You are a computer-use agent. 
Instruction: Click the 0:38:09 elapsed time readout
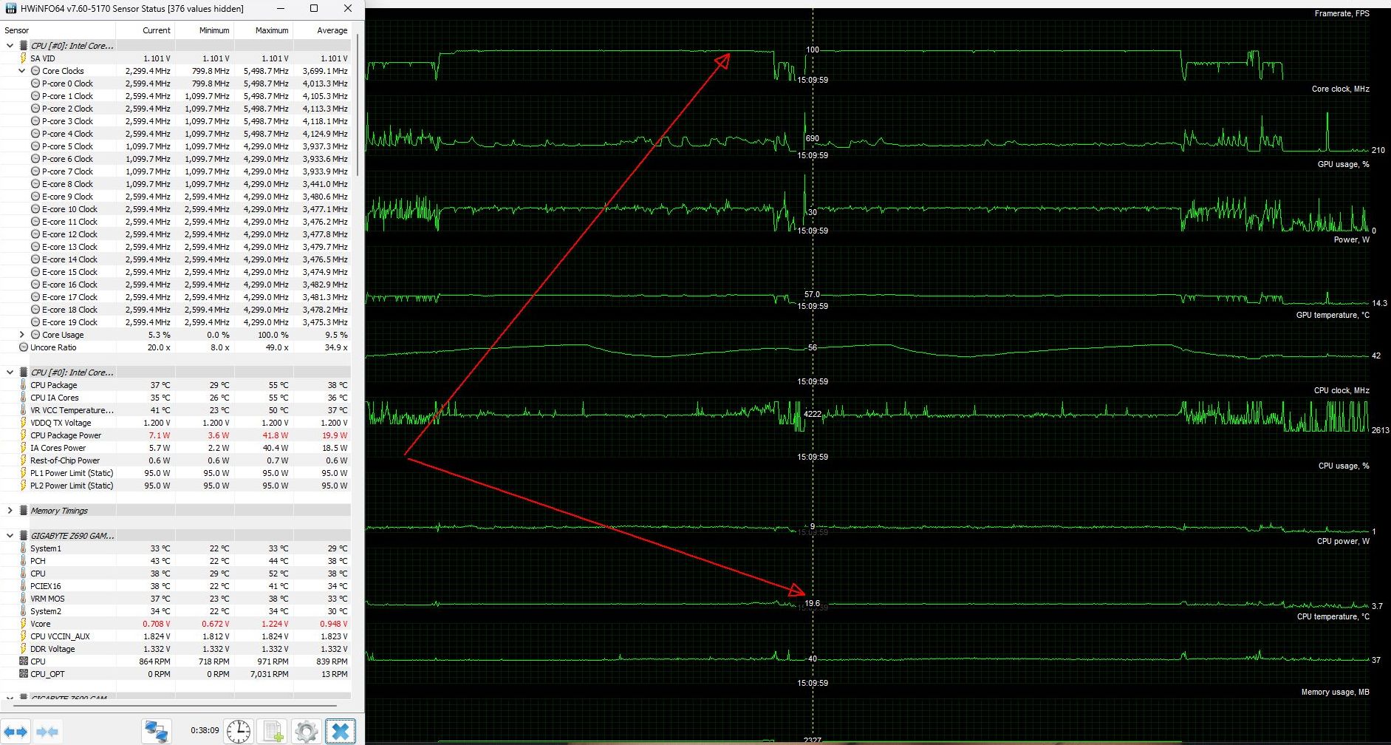tap(205, 730)
